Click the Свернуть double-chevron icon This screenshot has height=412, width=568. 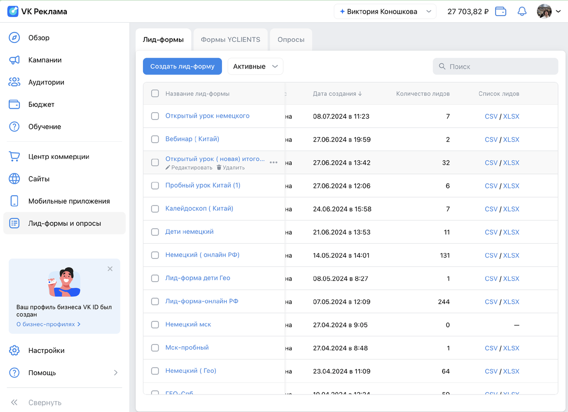14,403
